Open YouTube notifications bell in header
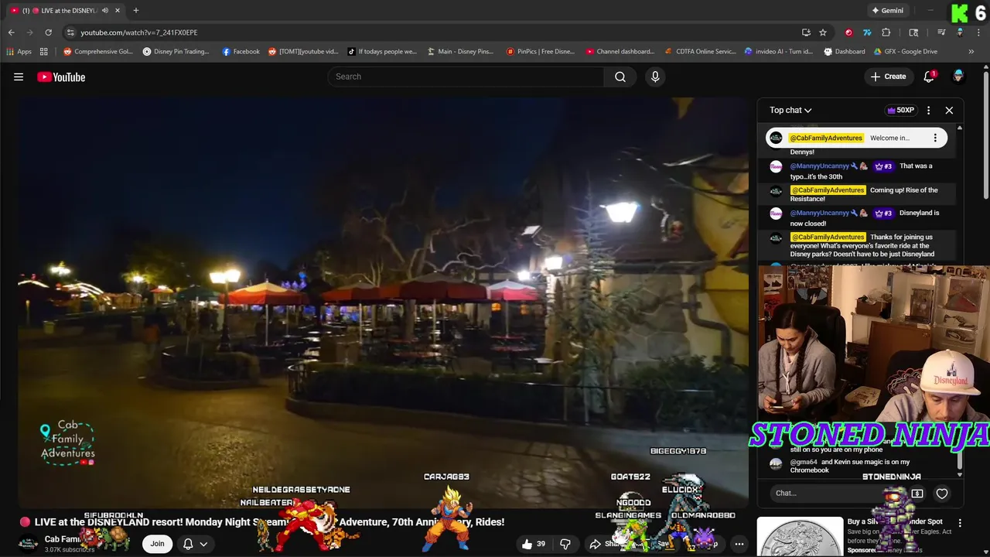 929,77
